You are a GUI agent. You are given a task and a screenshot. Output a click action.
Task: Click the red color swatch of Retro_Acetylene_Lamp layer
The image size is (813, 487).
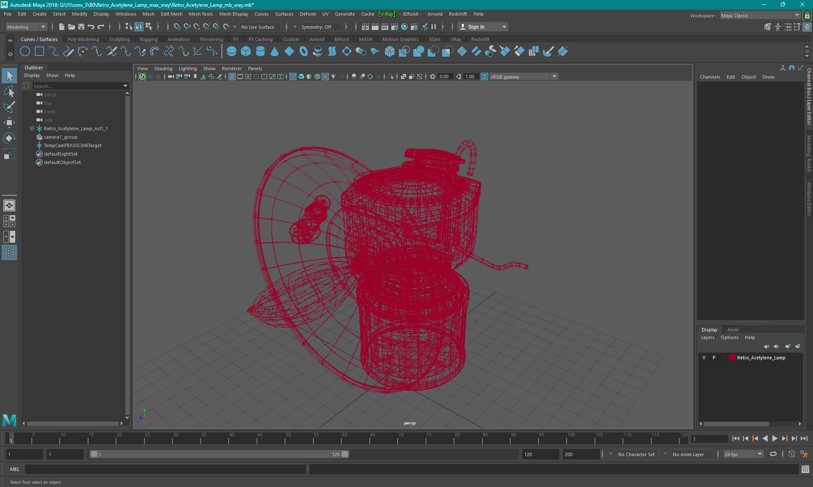[x=732, y=358]
